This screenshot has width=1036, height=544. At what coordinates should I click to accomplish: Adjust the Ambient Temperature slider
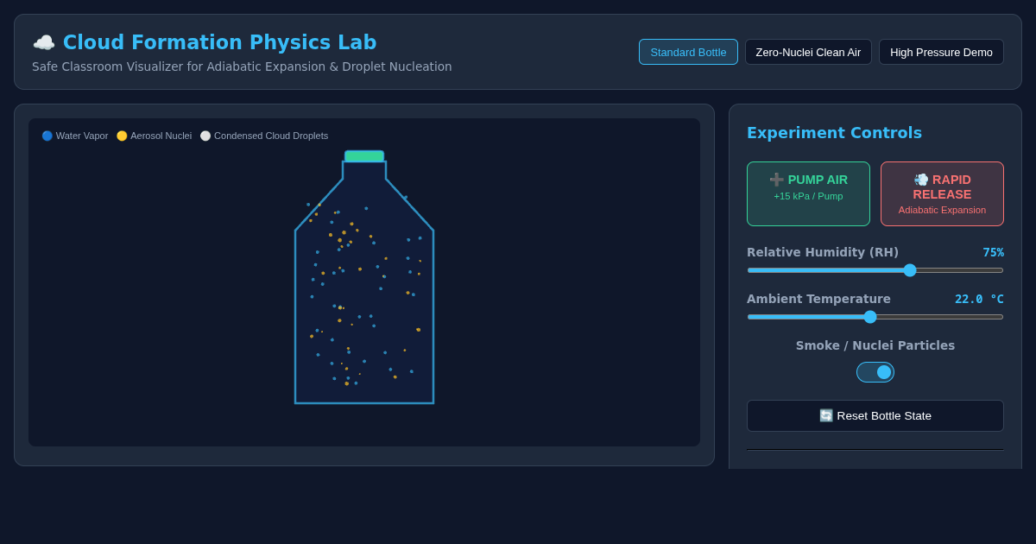coord(875,317)
